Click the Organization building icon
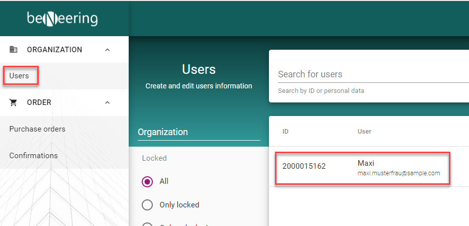469x226 pixels. pyautogui.click(x=14, y=50)
